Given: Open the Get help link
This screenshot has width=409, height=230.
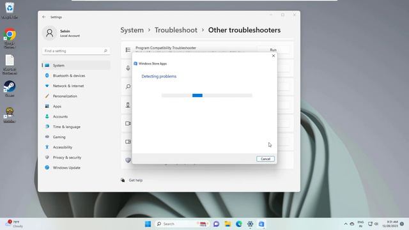Looking at the screenshot, I should pyautogui.click(x=135, y=180).
